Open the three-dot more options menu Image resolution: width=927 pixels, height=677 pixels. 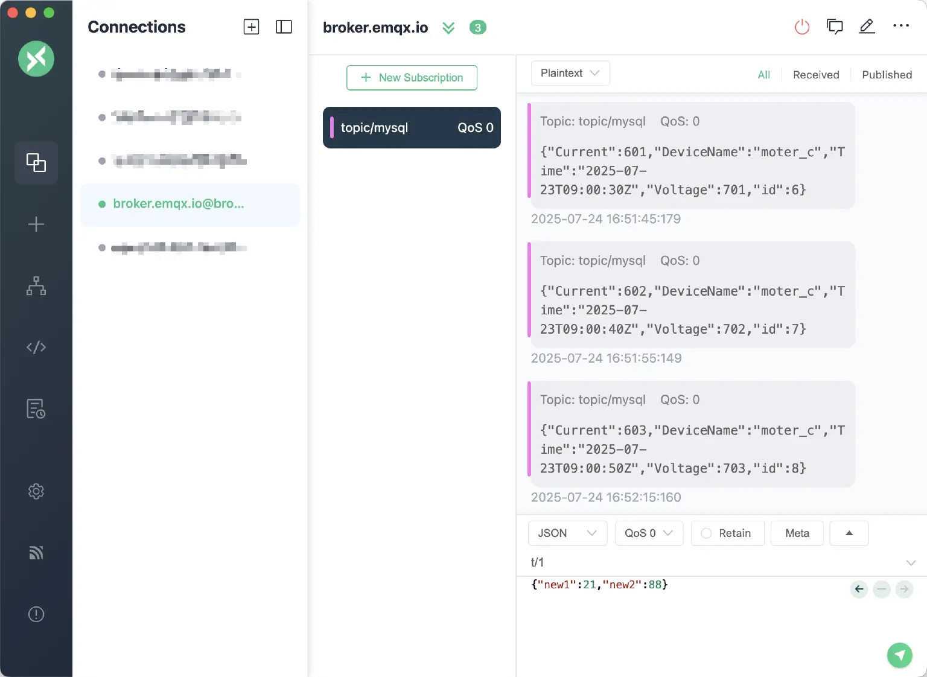coord(900,26)
